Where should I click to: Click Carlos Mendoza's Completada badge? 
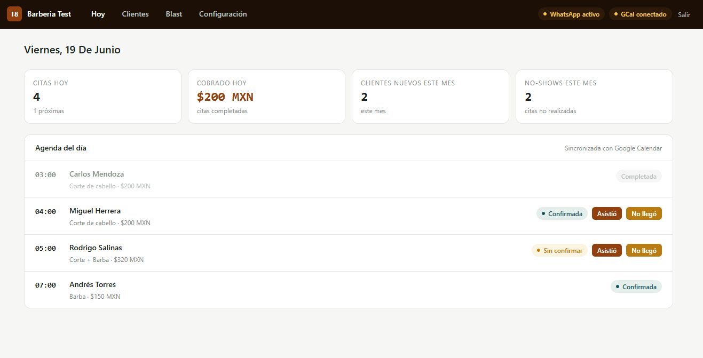[639, 176]
